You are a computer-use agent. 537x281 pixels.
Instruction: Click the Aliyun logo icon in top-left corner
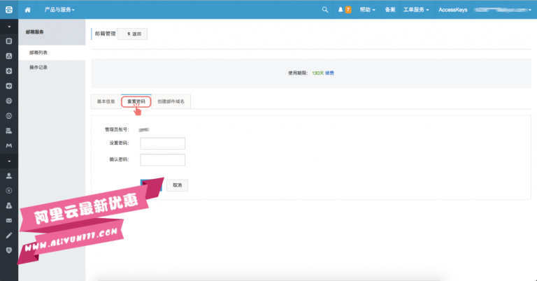[9, 10]
